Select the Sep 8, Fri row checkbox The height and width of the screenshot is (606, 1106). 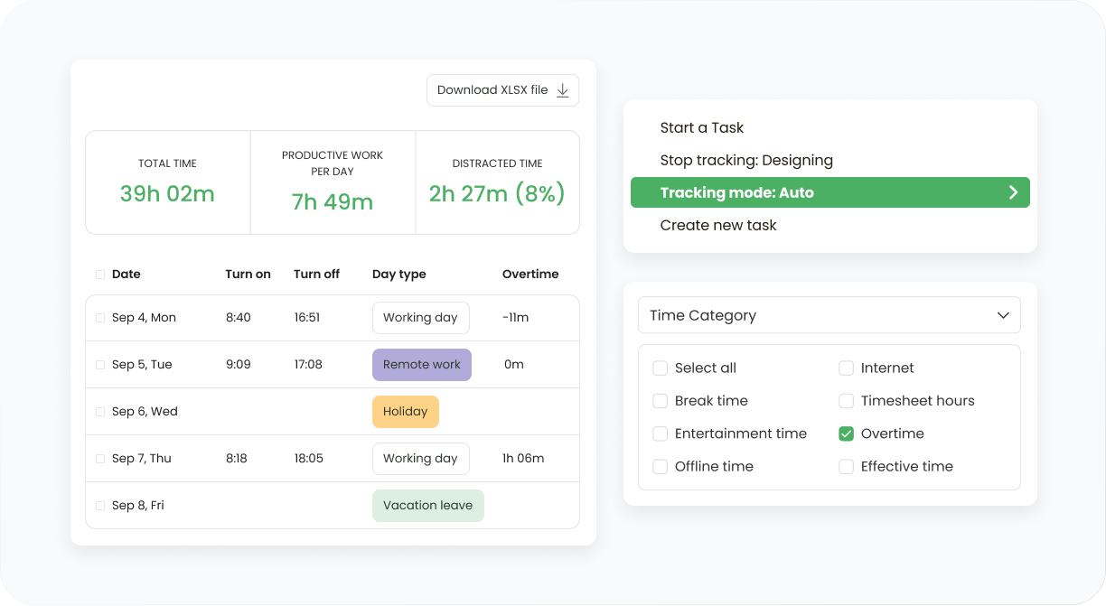tap(100, 506)
